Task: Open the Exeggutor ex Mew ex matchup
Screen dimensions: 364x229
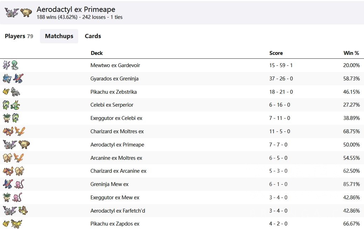Action: (x=115, y=198)
